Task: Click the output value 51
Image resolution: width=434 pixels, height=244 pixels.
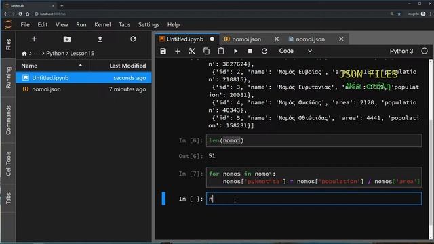Action: click(212, 156)
